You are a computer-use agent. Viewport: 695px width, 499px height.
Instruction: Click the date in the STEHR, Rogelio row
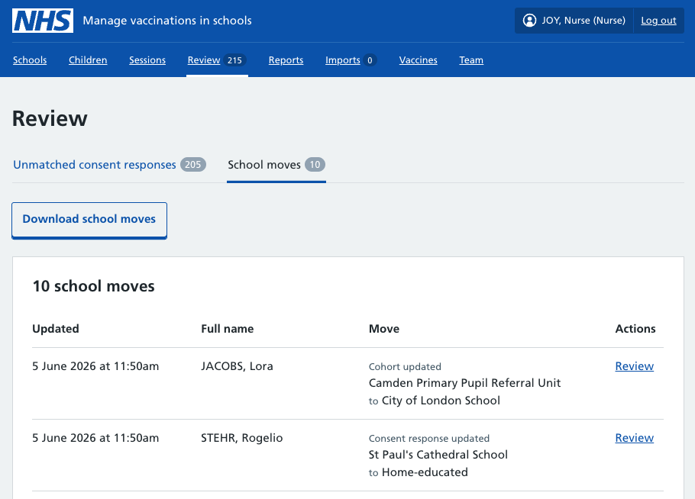(x=95, y=438)
